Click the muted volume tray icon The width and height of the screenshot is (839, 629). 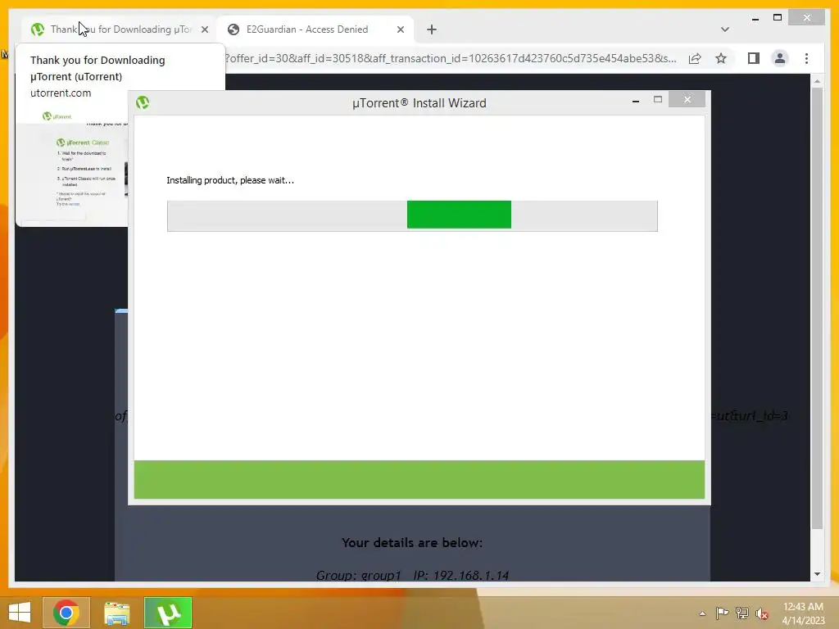click(x=761, y=613)
